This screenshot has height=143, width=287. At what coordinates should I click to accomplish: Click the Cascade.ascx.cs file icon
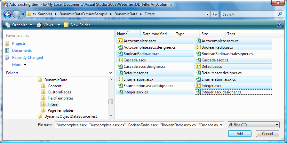pyautogui.click(x=198, y=60)
